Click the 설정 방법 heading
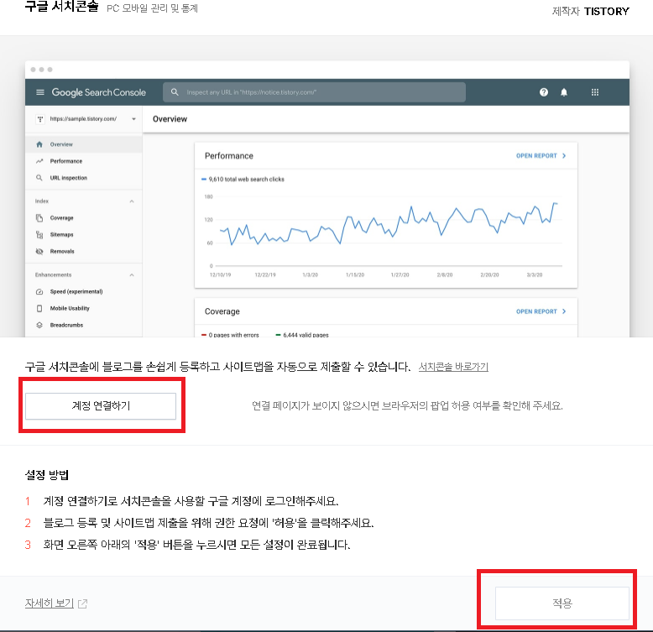 coord(47,475)
